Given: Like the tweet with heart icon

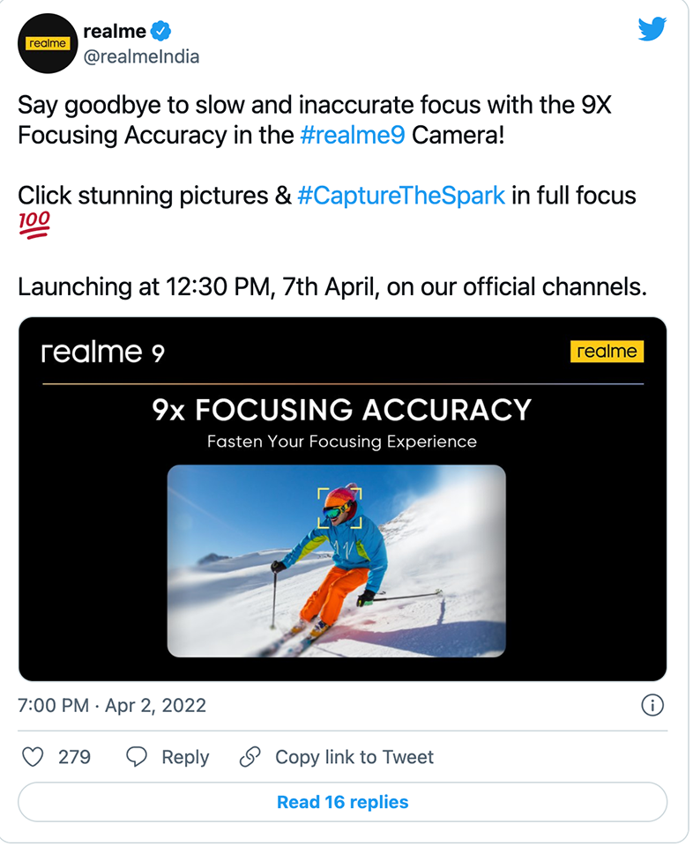Looking at the screenshot, I should tap(33, 757).
